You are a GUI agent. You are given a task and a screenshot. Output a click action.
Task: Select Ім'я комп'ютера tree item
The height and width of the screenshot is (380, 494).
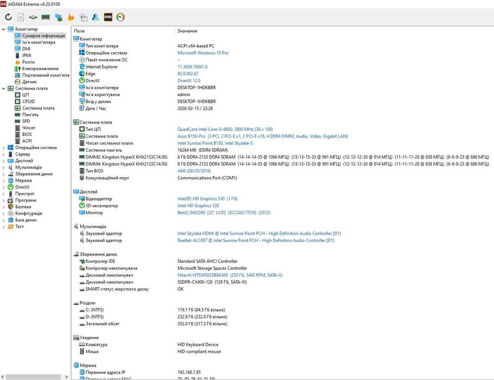coord(39,42)
